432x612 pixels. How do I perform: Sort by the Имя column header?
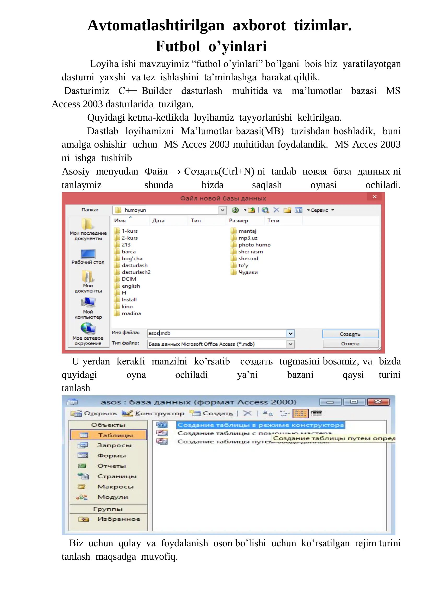tap(130, 220)
